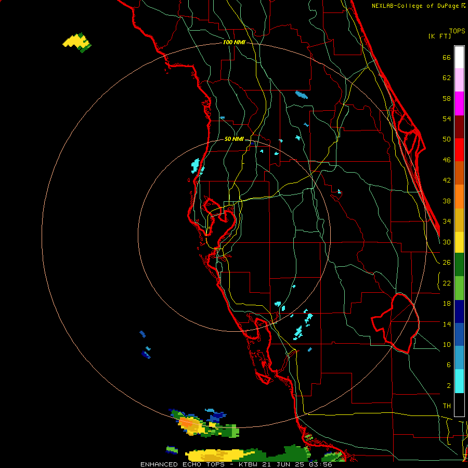
Task: Click legend value 22
Action: click(x=447, y=283)
